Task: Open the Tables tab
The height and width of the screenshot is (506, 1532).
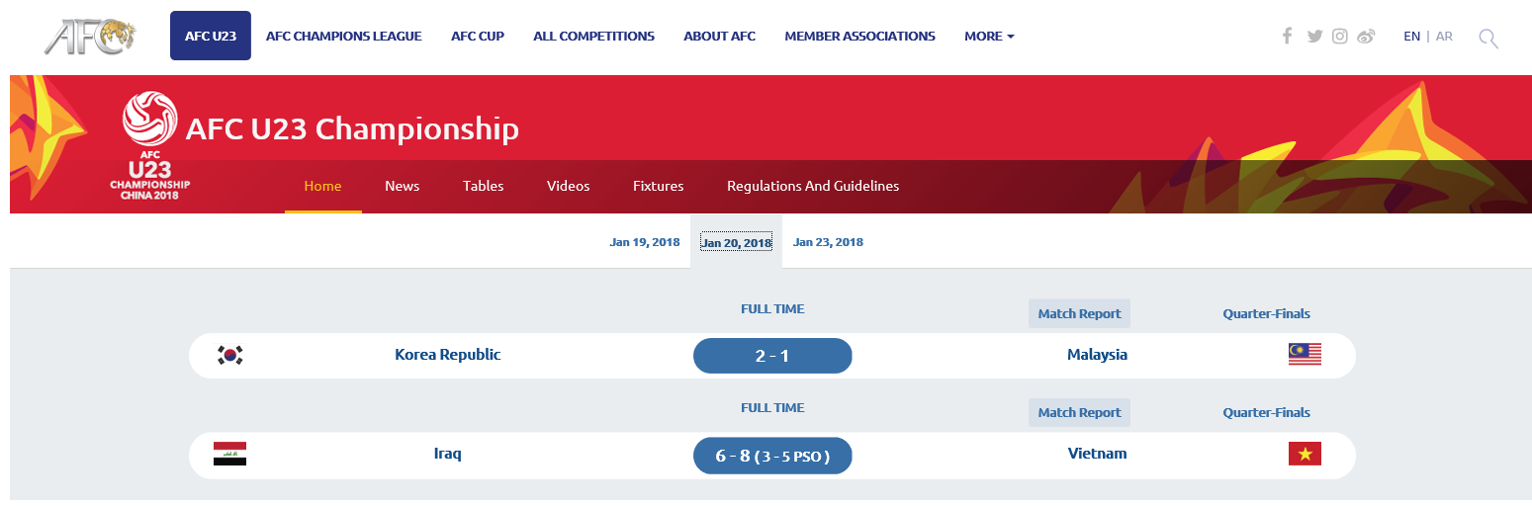Action: point(483,186)
